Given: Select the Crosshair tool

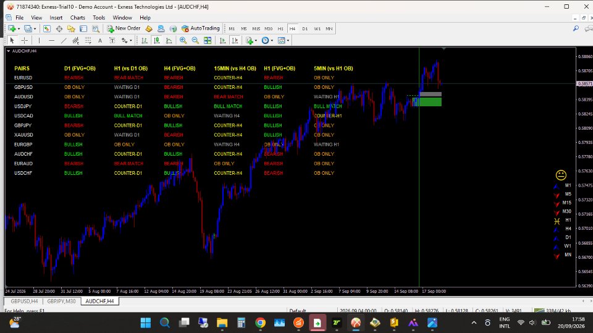Looking at the screenshot, I should [25, 40].
